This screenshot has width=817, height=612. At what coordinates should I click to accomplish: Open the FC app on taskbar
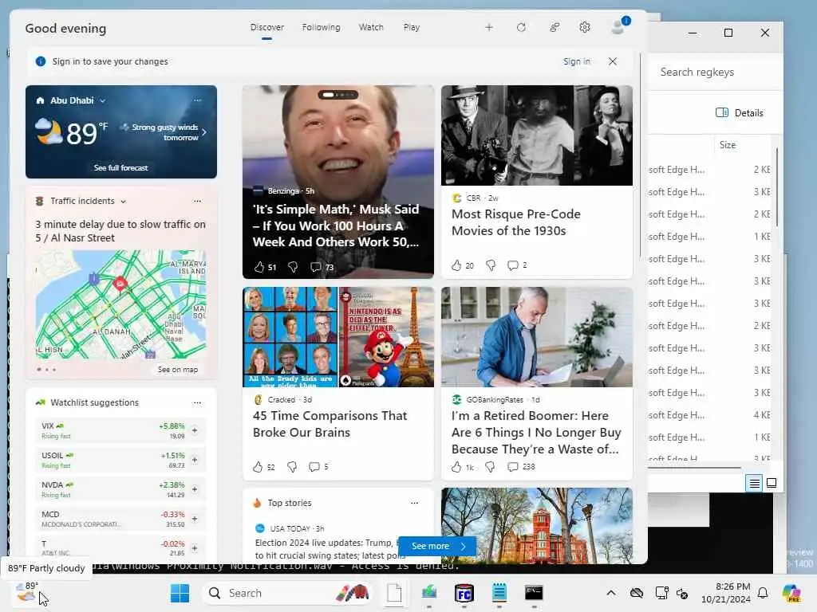[464, 593]
